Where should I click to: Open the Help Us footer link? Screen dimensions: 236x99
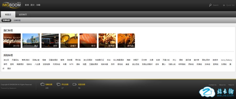tap(231, 85)
